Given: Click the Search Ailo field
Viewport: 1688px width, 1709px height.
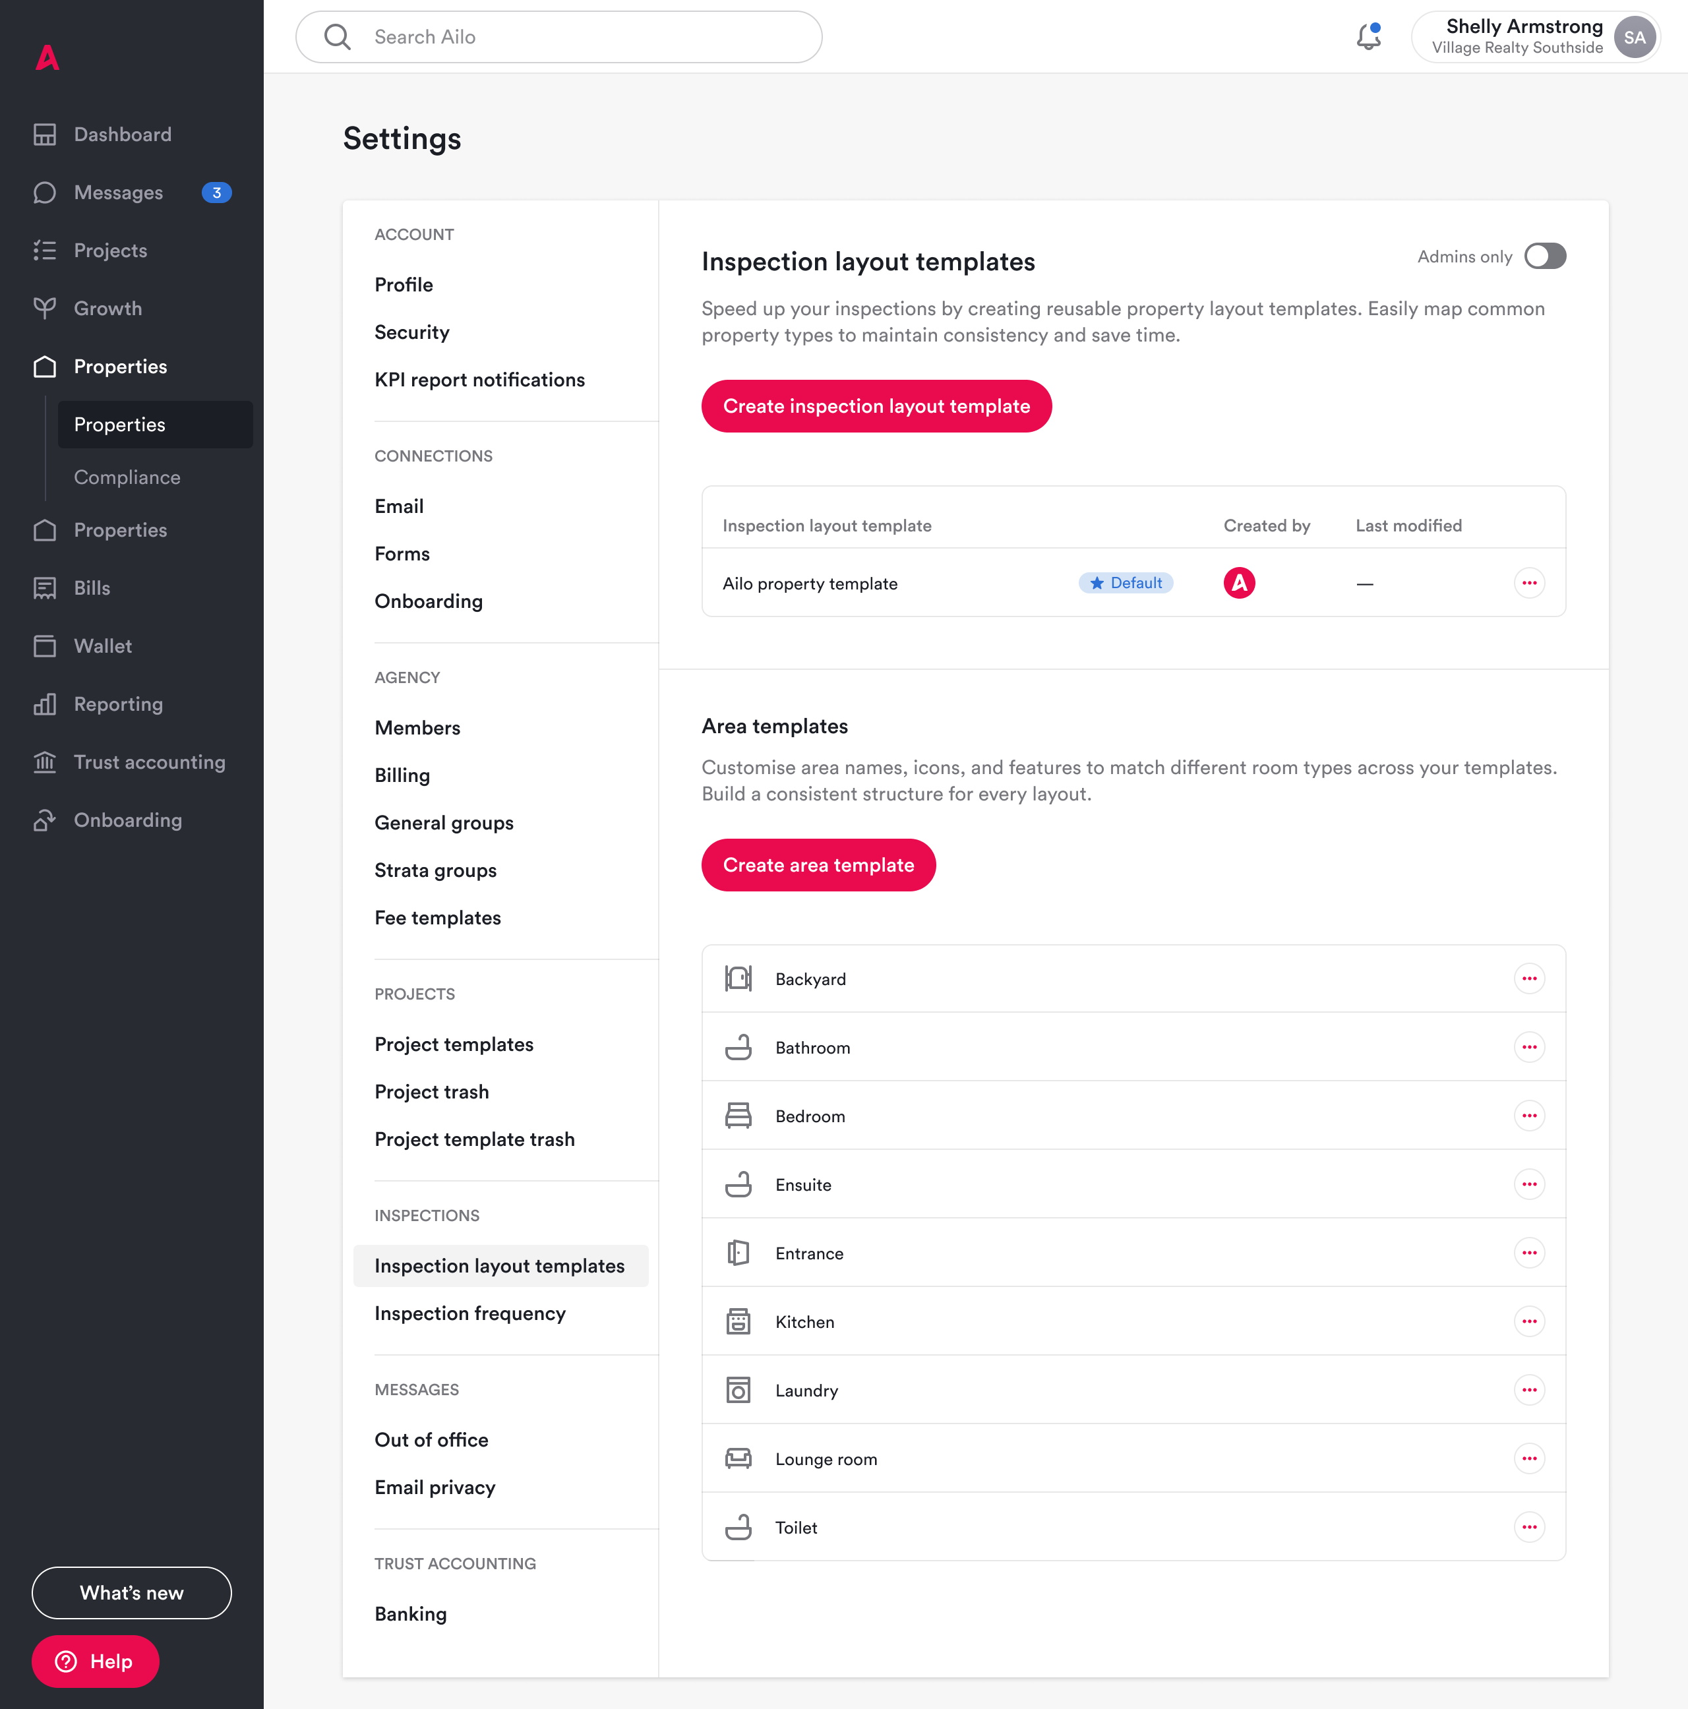Looking at the screenshot, I should tap(559, 37).
